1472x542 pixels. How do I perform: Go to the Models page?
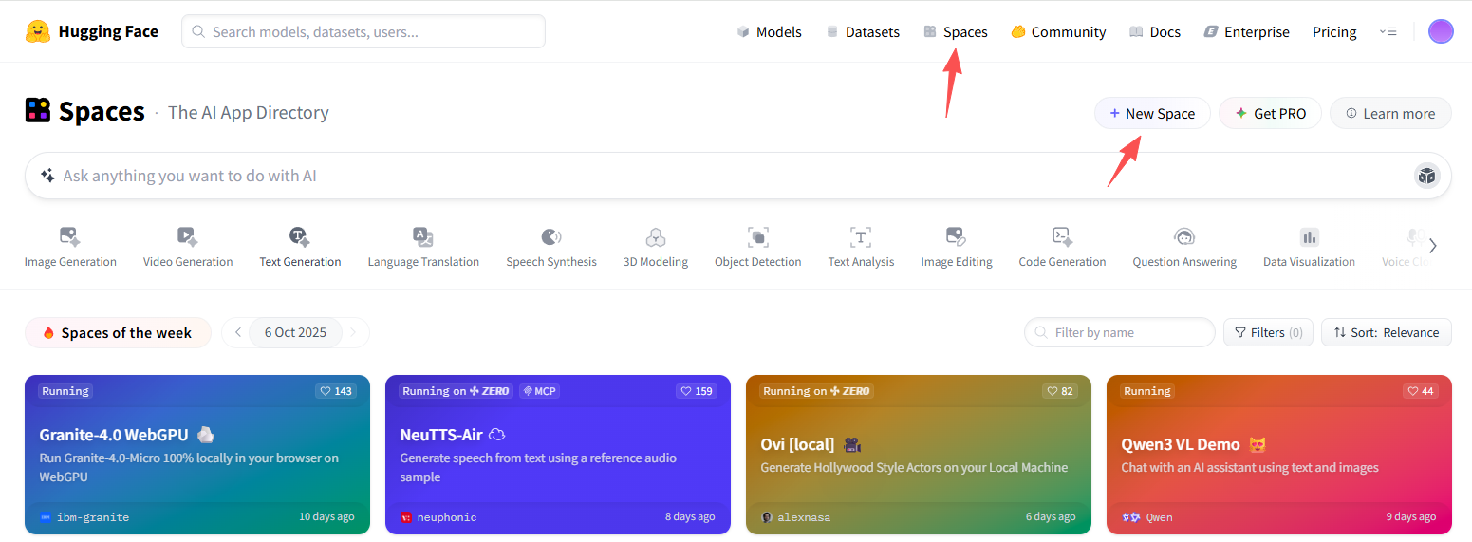point(769,31)
